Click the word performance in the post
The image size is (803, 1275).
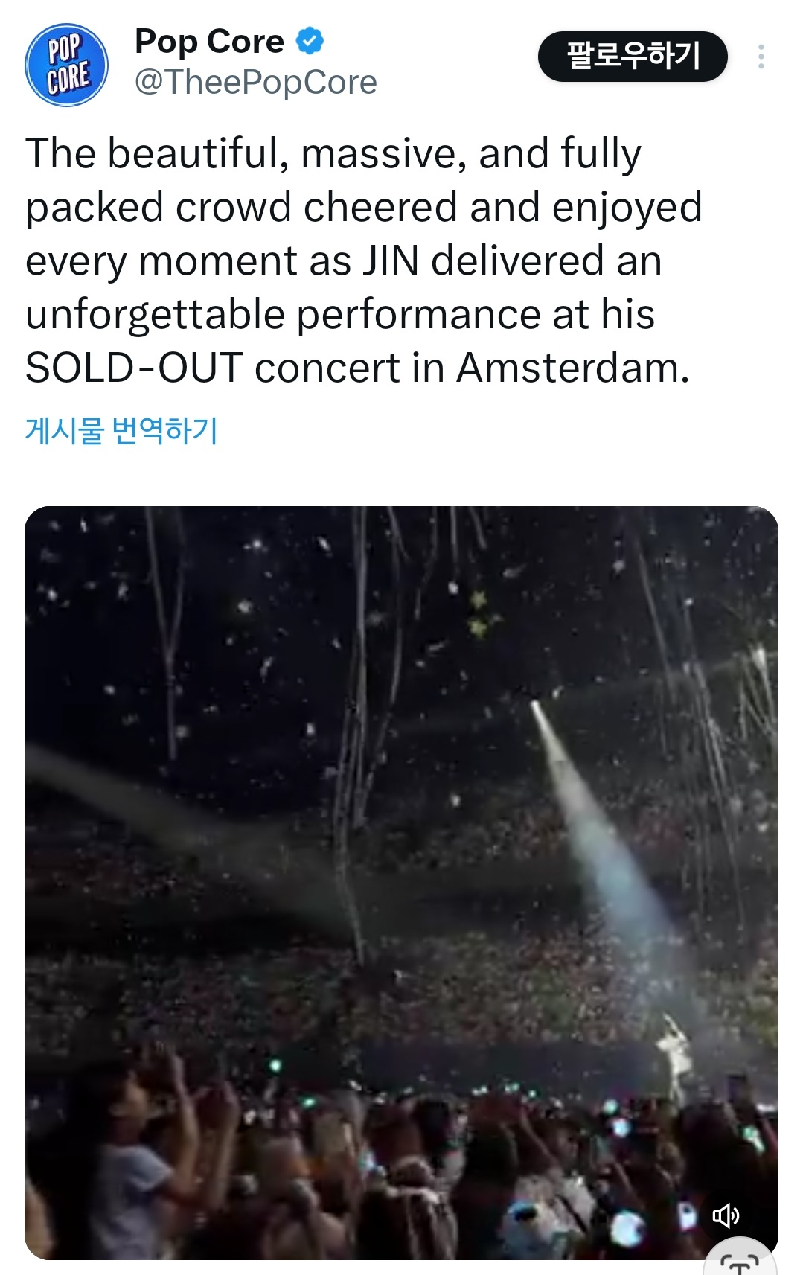click(418, 315)
